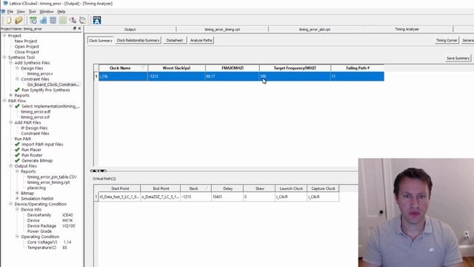Collapse the Device Info node
The image size is (474, 267).
(x=17, y=209)
